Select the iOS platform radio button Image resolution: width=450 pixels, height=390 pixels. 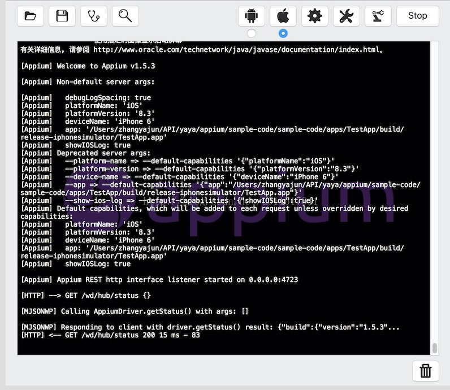coord(283,33)
